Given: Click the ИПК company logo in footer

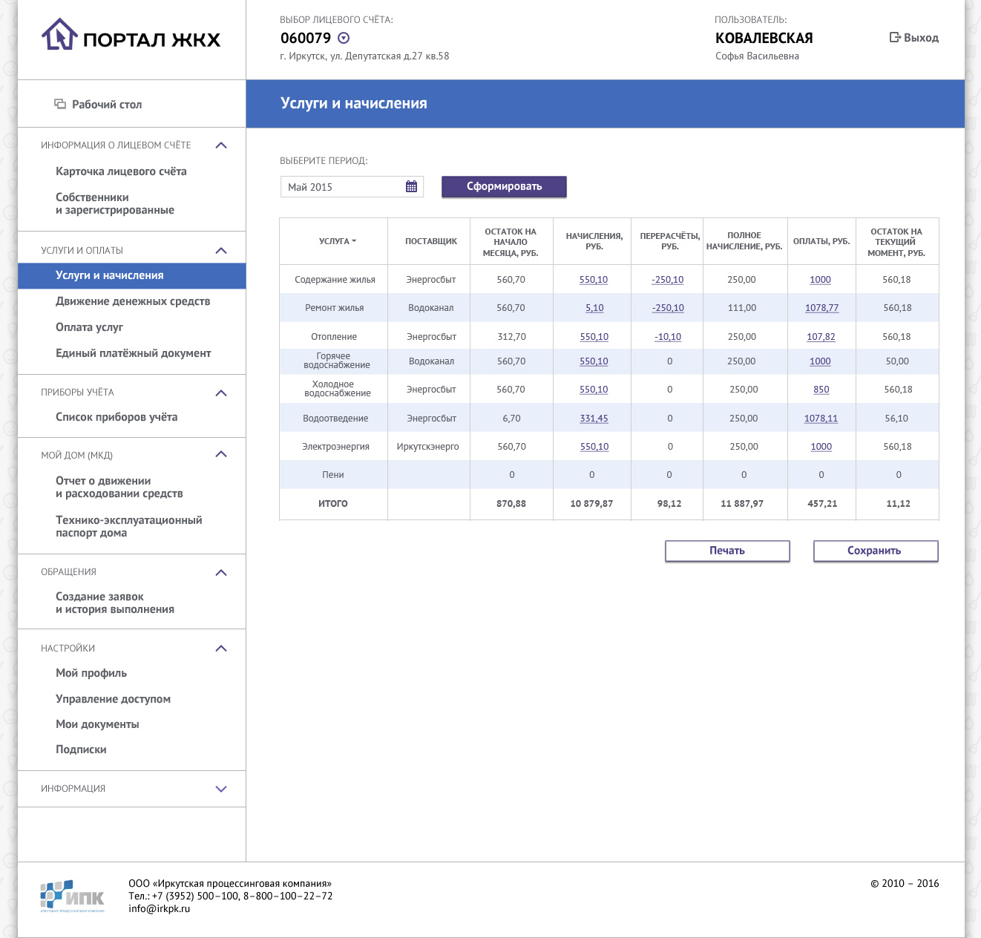Looking at the screenshot, I should pos(72,896).
